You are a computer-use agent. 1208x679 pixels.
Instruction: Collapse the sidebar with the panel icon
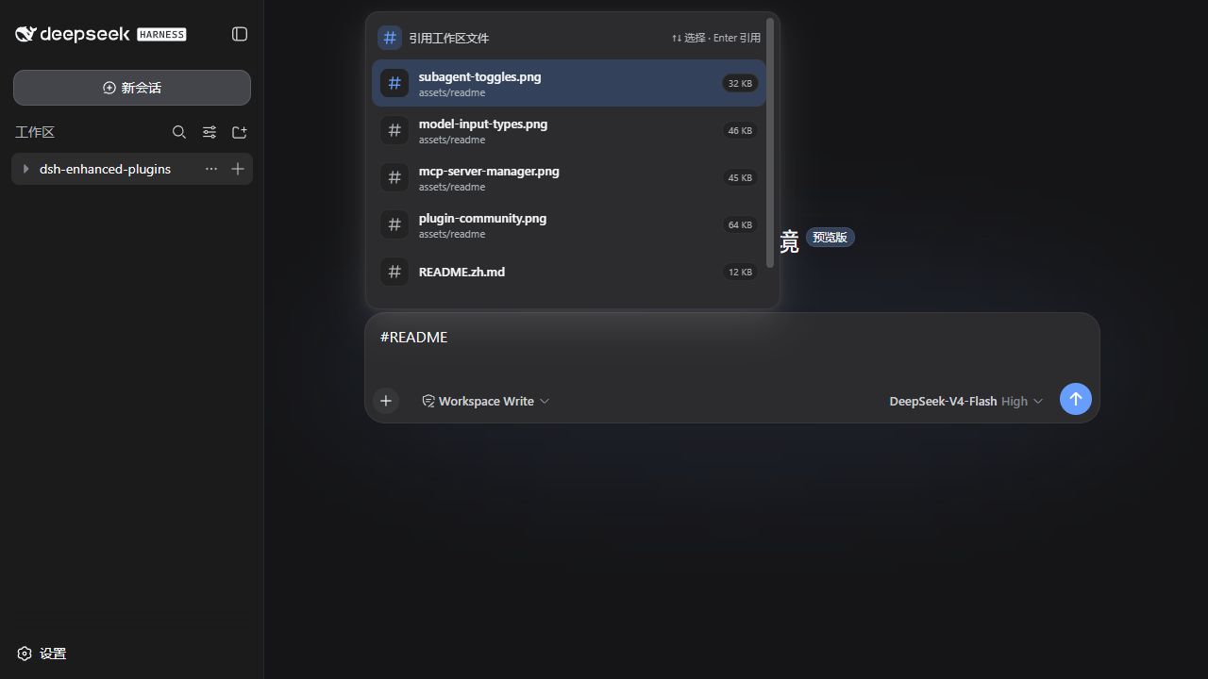click(240, 34)
